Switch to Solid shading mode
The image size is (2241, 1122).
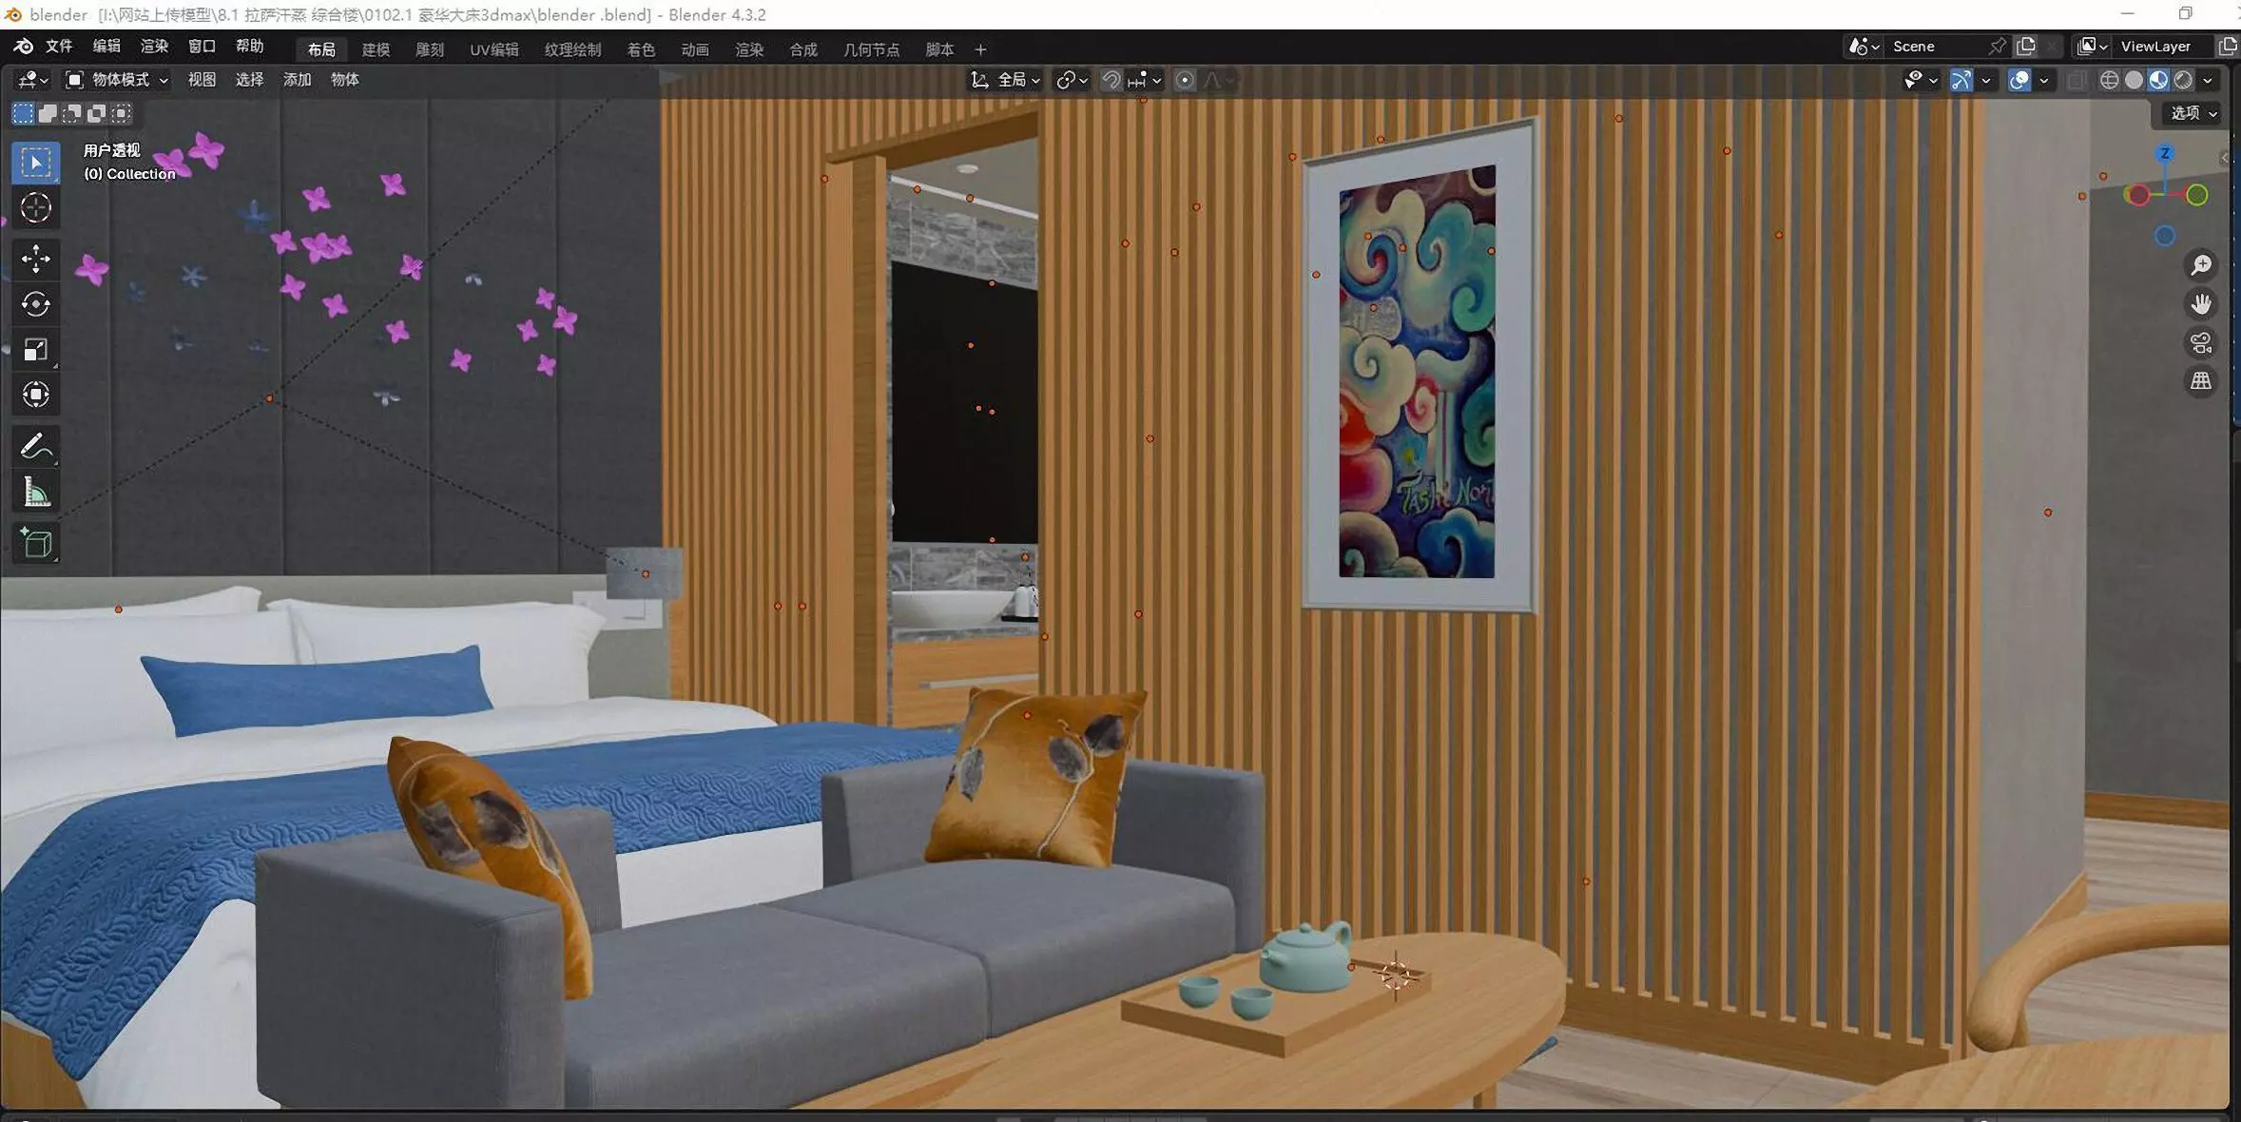(x=2134, y=81)
